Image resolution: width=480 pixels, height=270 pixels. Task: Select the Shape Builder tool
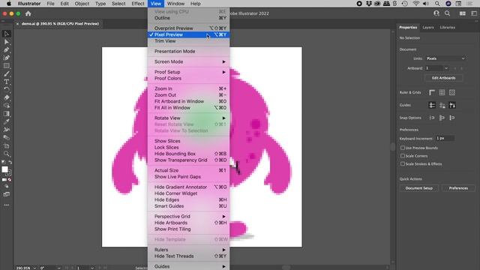pyautogui.click(x=7, y=106)
